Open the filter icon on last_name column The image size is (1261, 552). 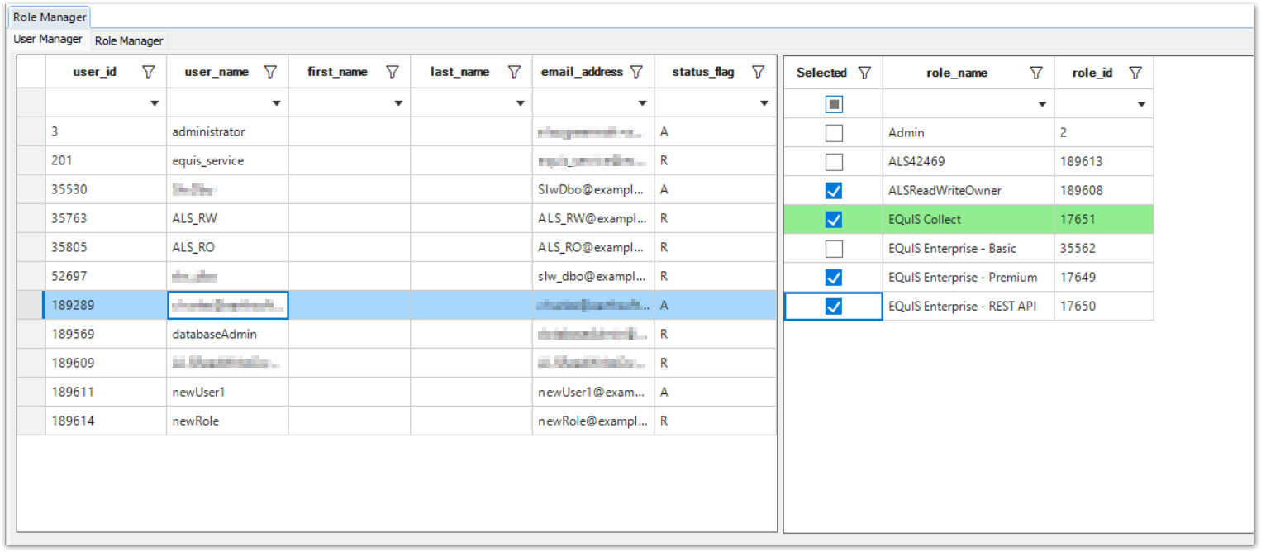pyautogui.click(x=516, y=72)
